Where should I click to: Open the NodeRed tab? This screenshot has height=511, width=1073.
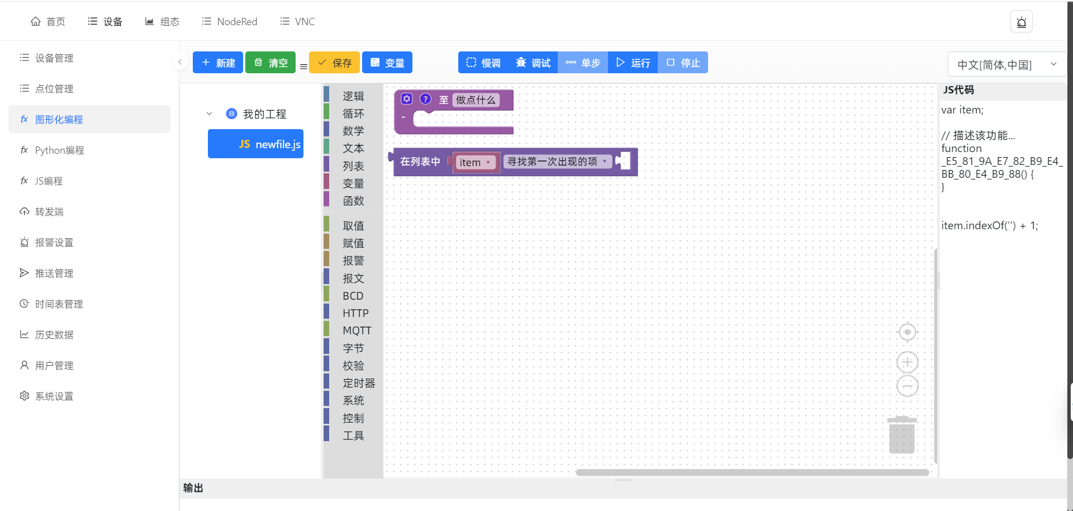coord(230,21)
